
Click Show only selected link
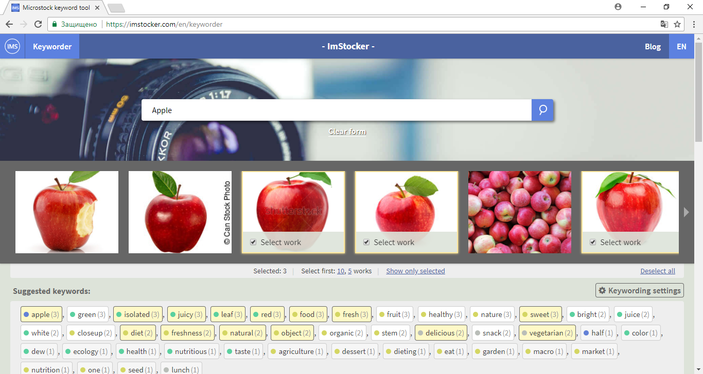(415, 271)
